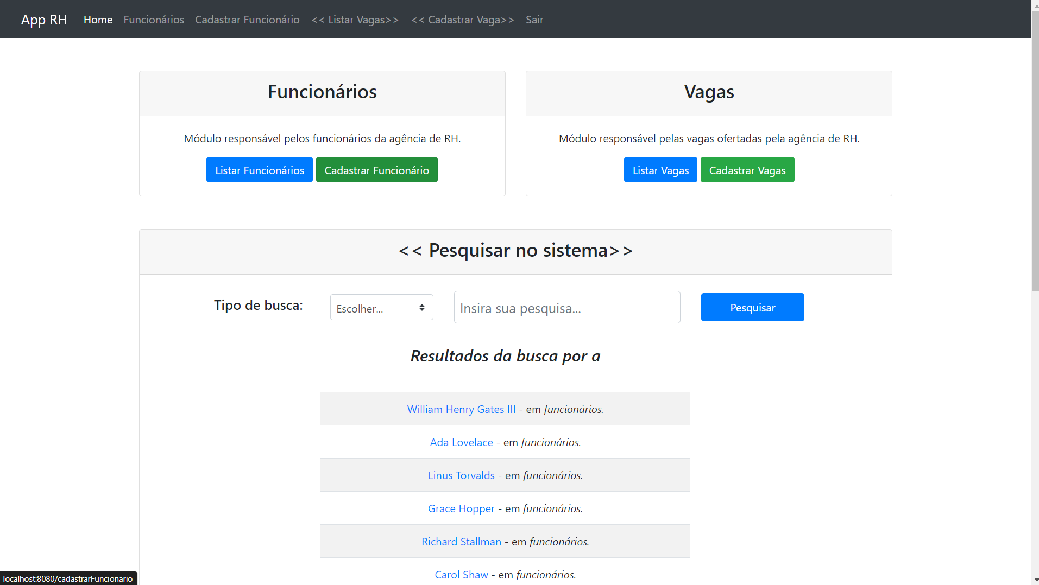This screenshot has width=1039, height=585.
Task: View Richard Stallman search result
Action: pyautogui.click(x=461, y=542)
